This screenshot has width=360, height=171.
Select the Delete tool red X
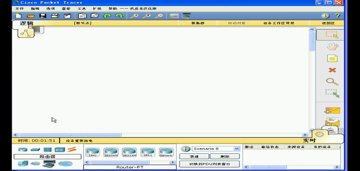(x=332, y=70)
